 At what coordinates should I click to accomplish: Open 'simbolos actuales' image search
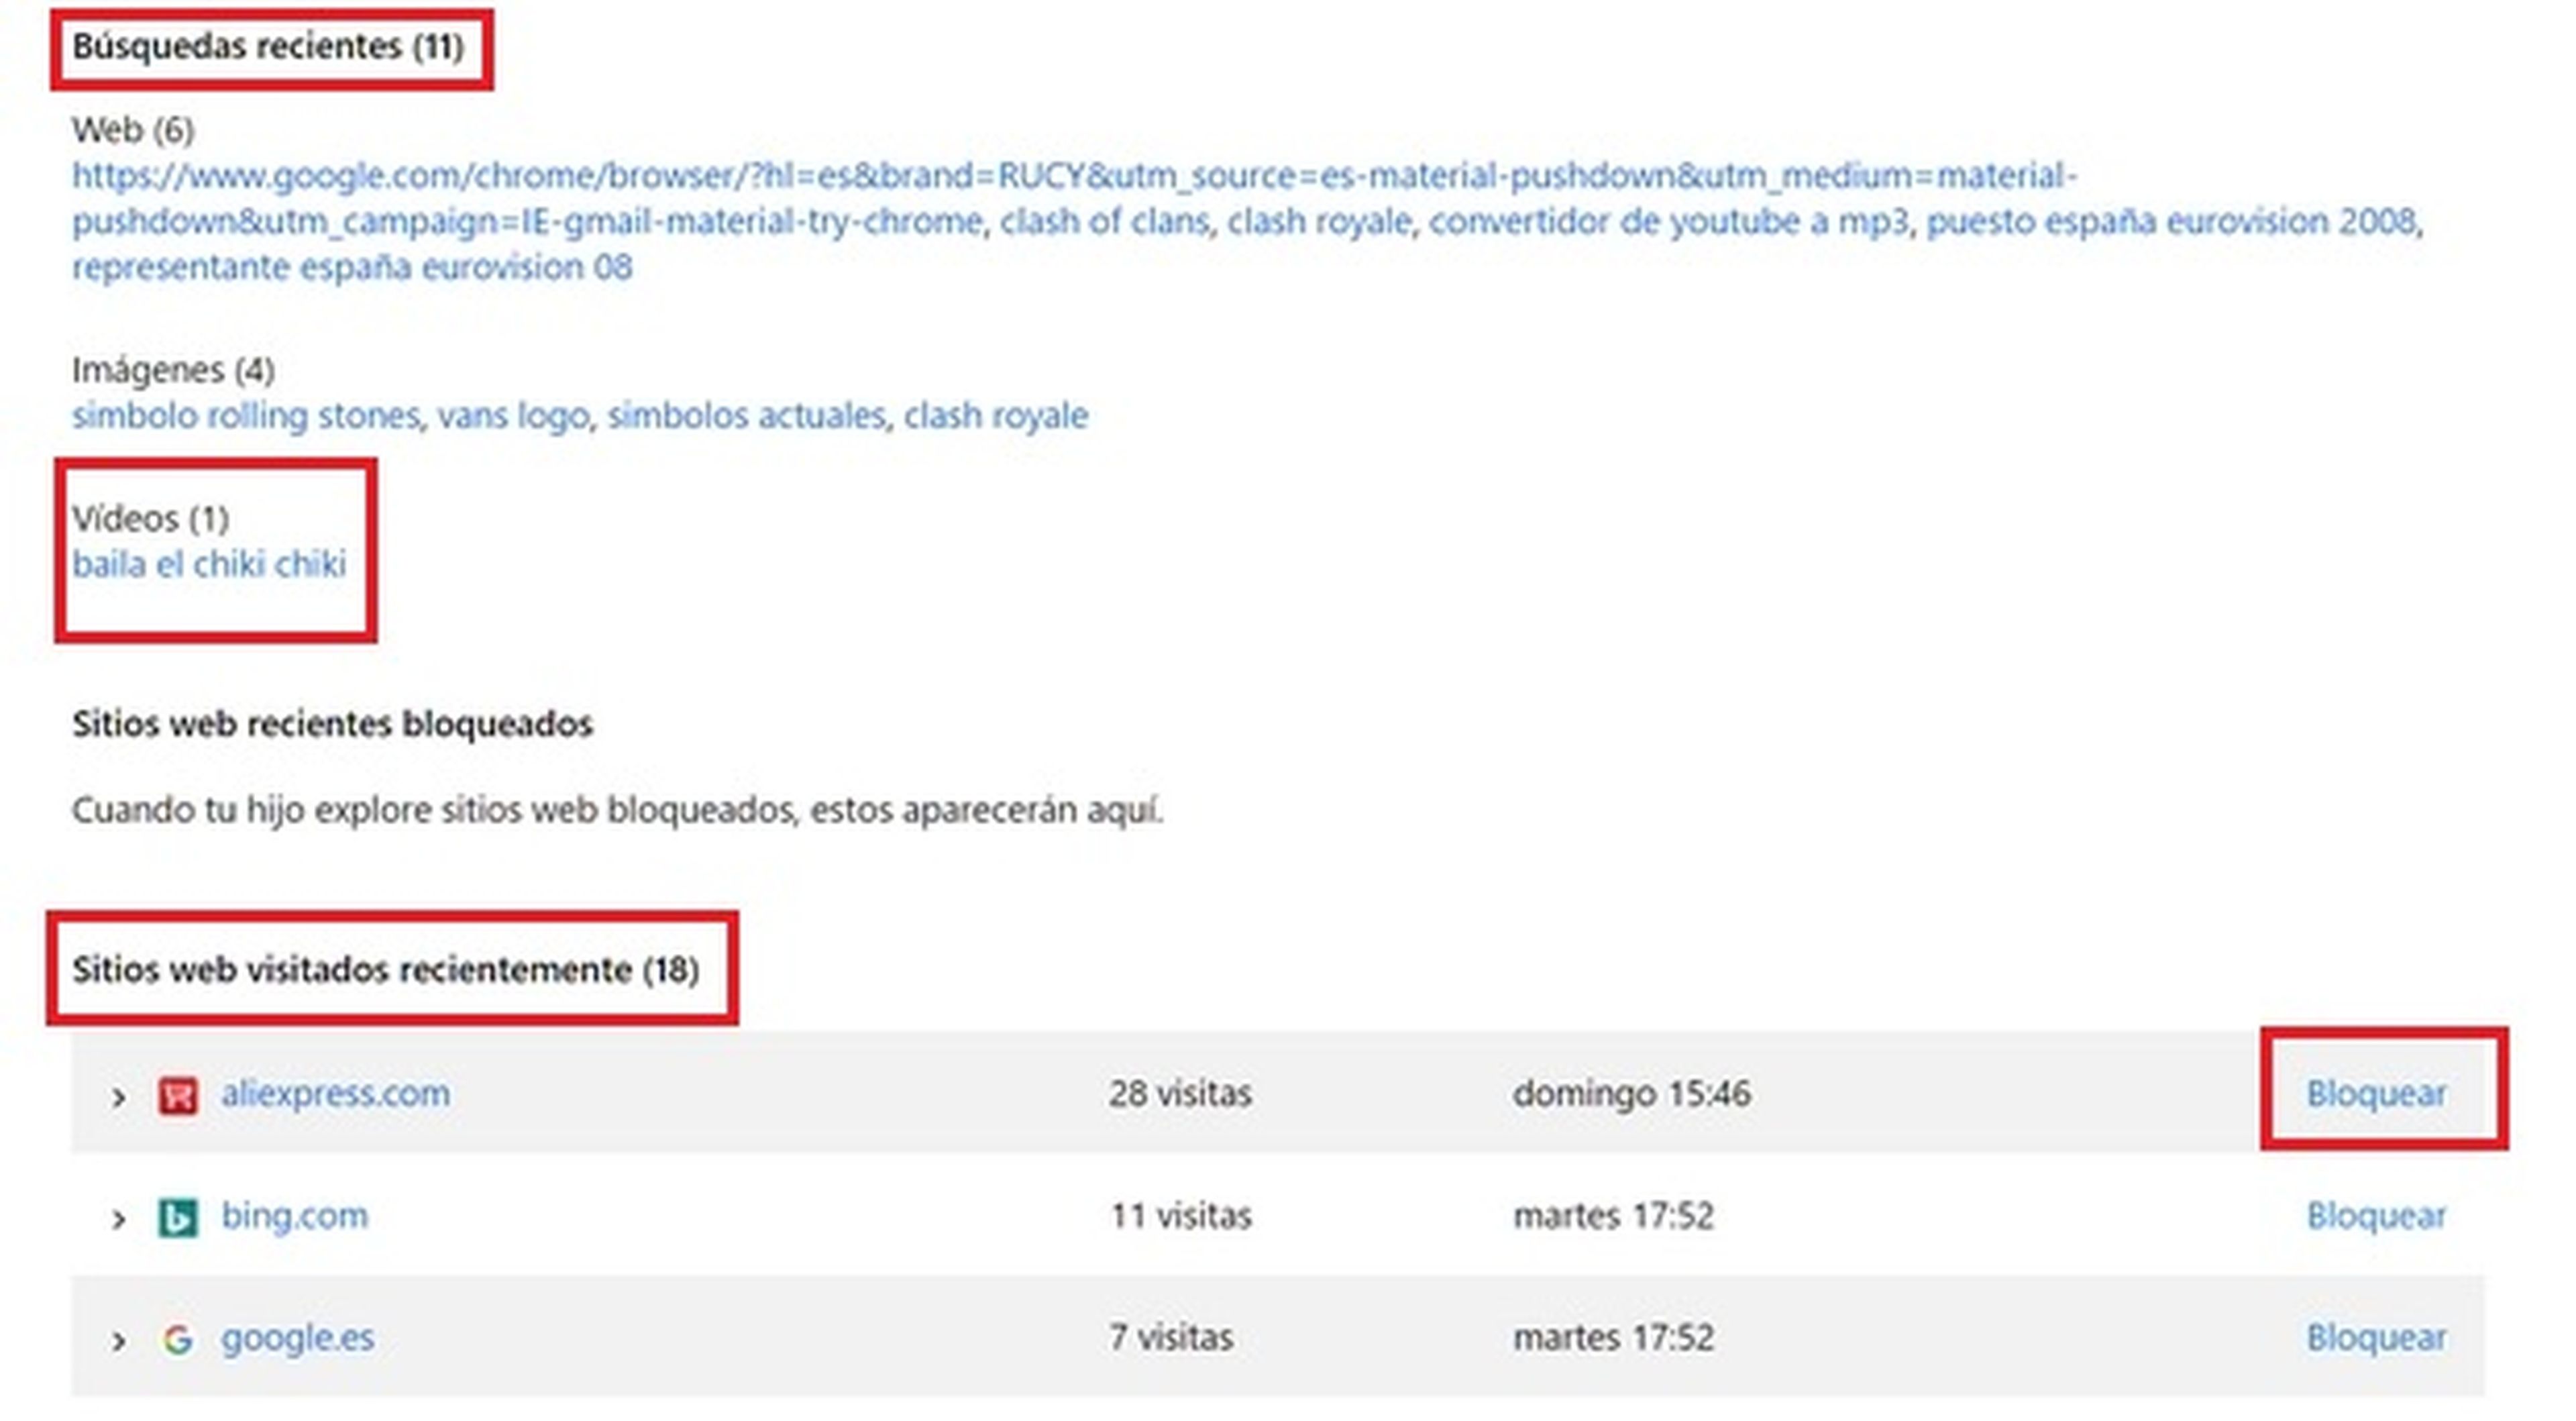point(746,415)
